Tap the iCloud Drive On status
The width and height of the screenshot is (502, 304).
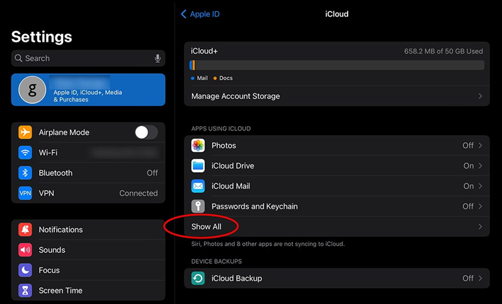click(469, 166)
